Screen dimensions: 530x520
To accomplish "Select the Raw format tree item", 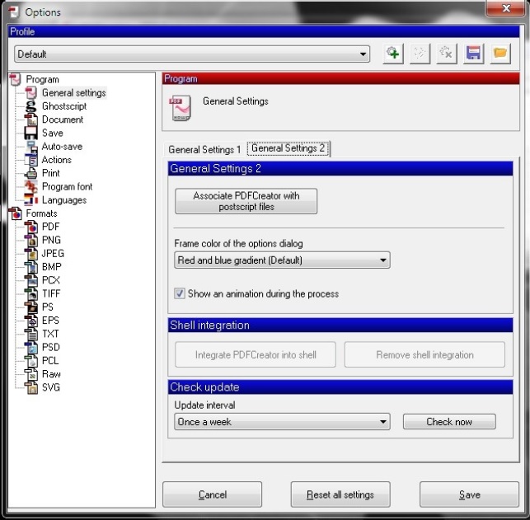I will click(51, 374).
